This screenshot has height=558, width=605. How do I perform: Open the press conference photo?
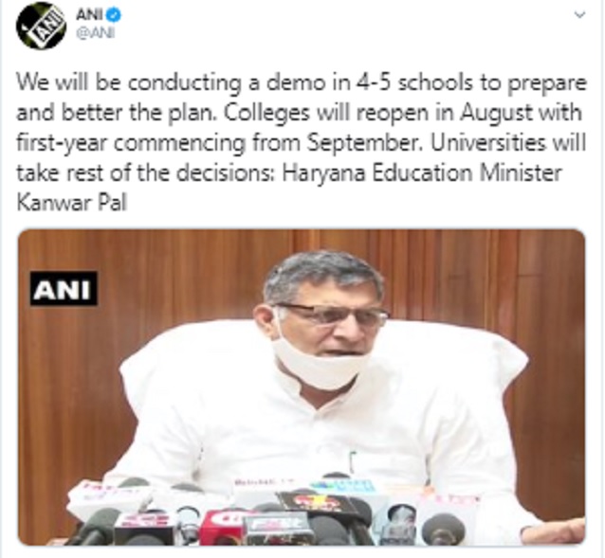point(302,387)
